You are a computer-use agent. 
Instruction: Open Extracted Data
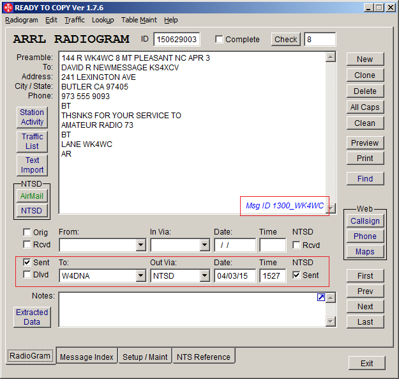point(32,317)
